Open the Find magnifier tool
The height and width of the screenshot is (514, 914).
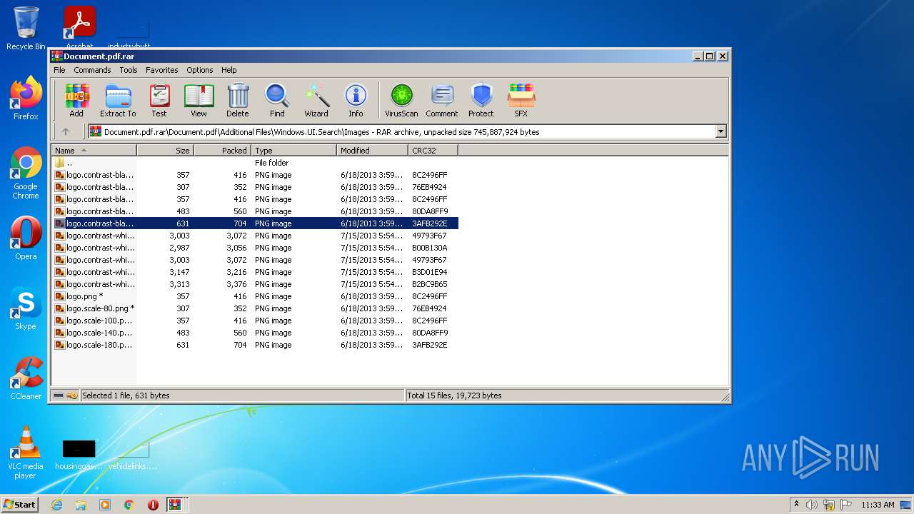pos(277,101)
